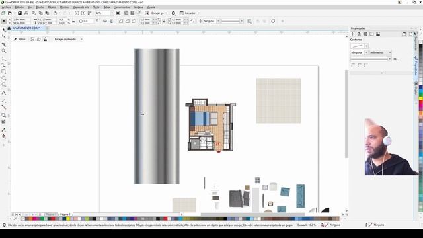423x238 pixels.
Task: Open the Transparency grid tab in Propiedades
Action: (x=365, y=34)
